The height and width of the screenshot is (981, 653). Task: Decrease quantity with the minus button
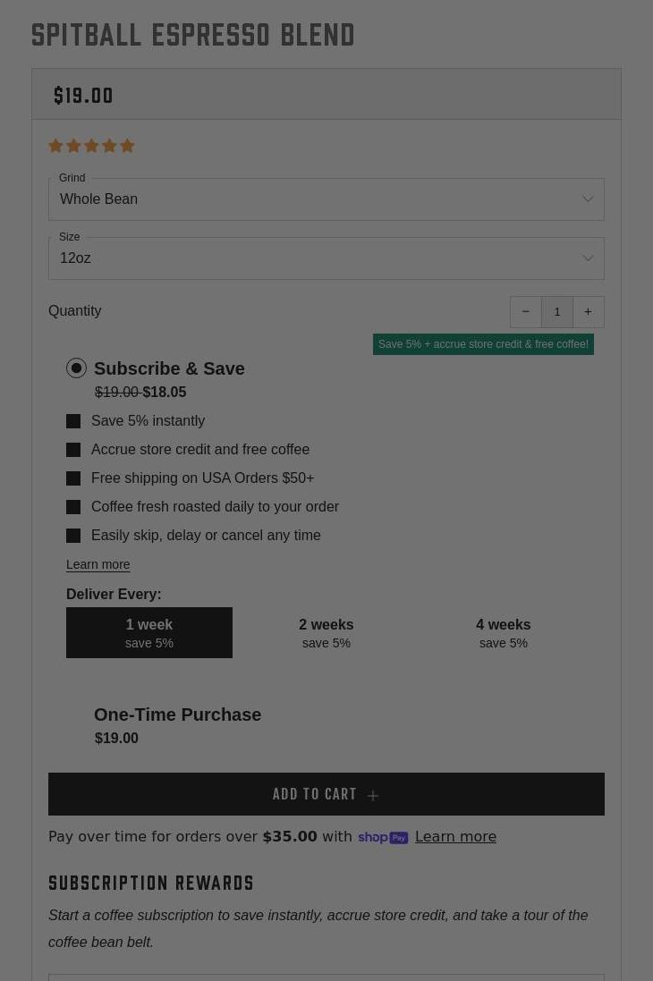(x=526, y=312)
